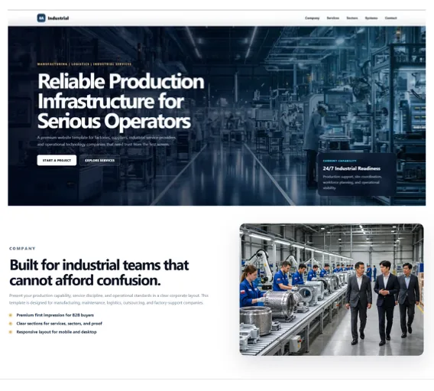434x391 pixels.
Task: Click 'Premium first impression for B2B buyers'
Action: click(55, 315)
